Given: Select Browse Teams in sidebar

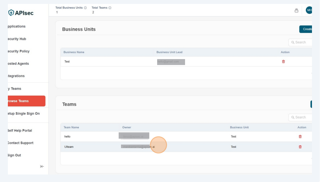Looking at the screenshot, I should pyautogui.click(x=24, y=101).
